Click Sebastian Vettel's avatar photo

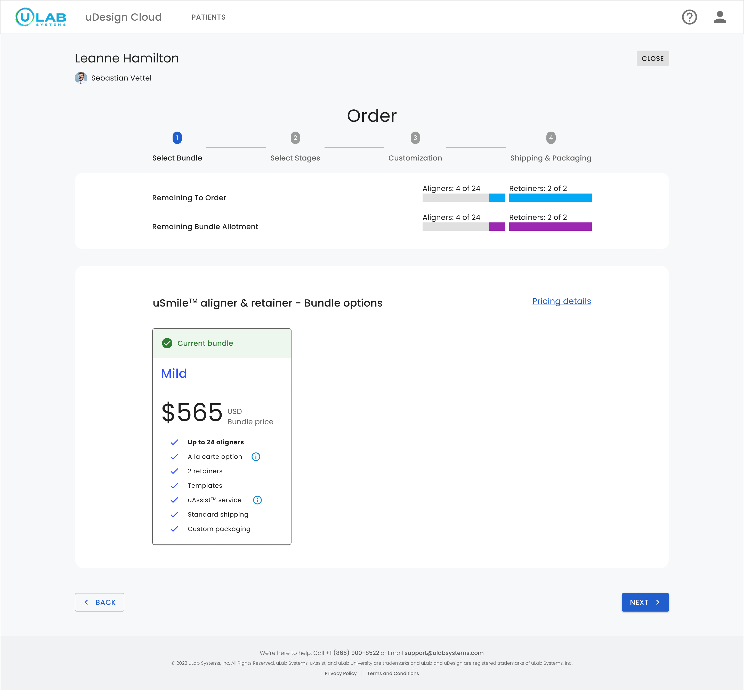pos(81,78)
